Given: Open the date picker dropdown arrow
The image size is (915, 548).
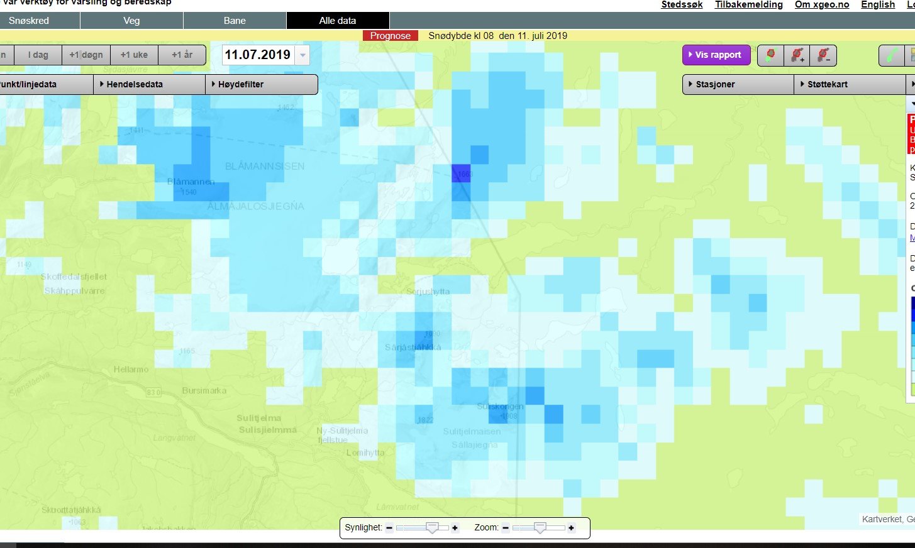Looking at the screenshot, I should 302,55.
